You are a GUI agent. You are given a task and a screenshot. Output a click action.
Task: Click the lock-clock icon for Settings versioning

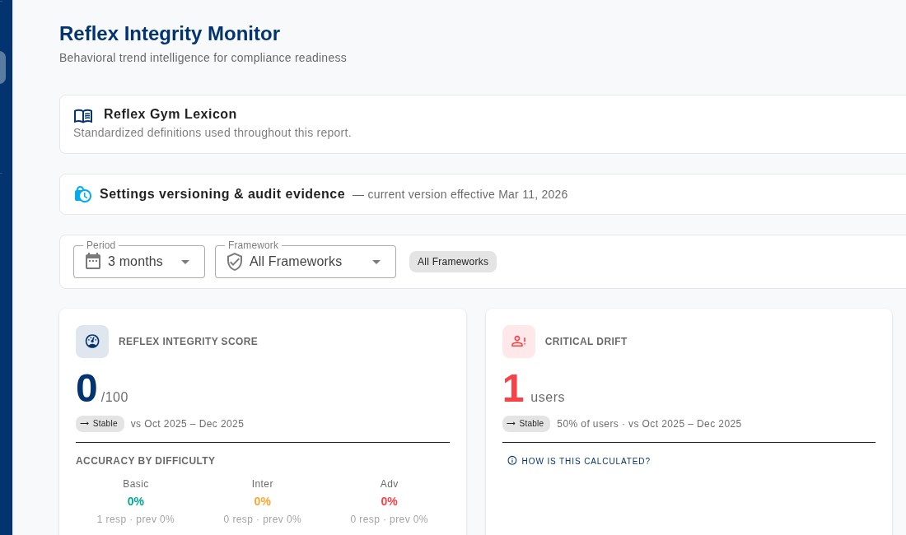tap(83, 194)
